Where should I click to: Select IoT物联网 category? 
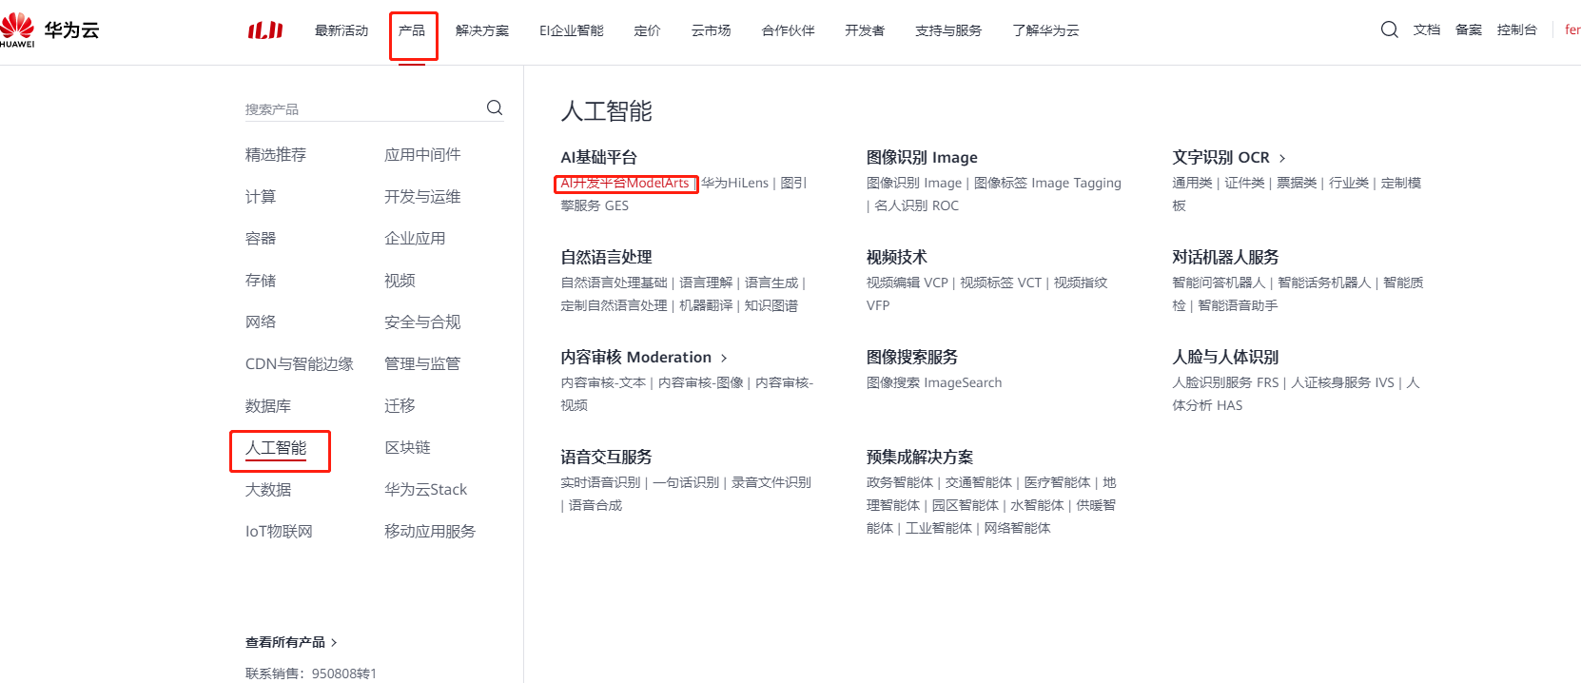tap(279, 532)
